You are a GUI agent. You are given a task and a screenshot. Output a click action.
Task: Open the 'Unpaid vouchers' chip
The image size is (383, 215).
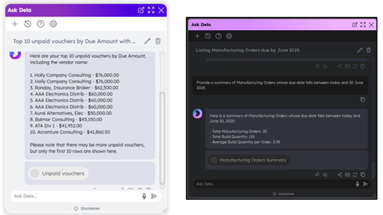[x=59, y=173]
